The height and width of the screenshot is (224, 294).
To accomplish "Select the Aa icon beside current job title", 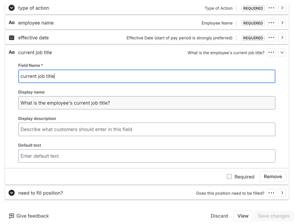I will 11,52.
